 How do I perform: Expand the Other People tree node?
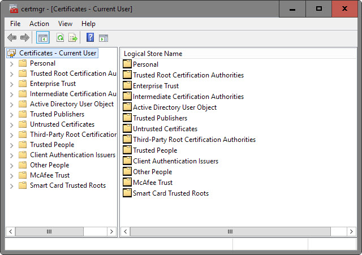point(11,166)
